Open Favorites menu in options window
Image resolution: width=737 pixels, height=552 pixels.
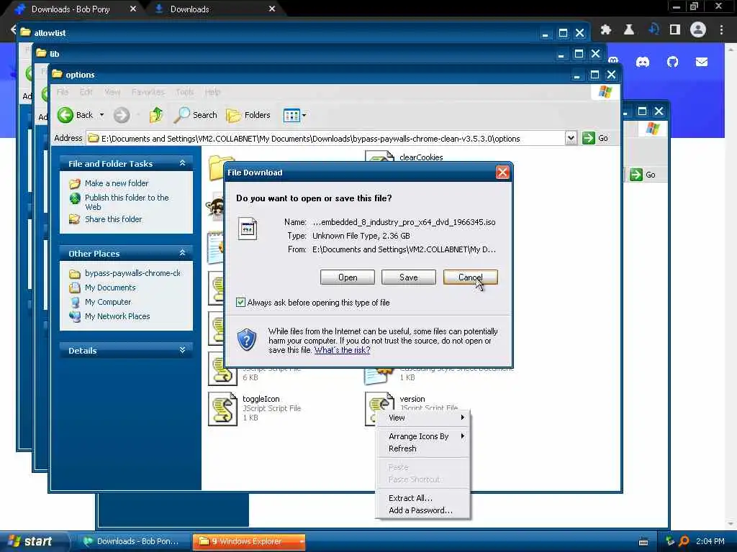(x=148, y=92)
